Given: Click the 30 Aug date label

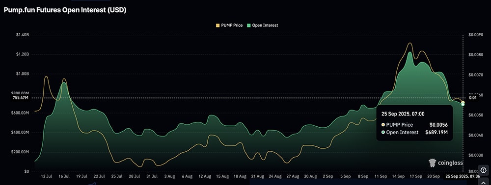Looking at the screenshot, I should tap(310, 177).
